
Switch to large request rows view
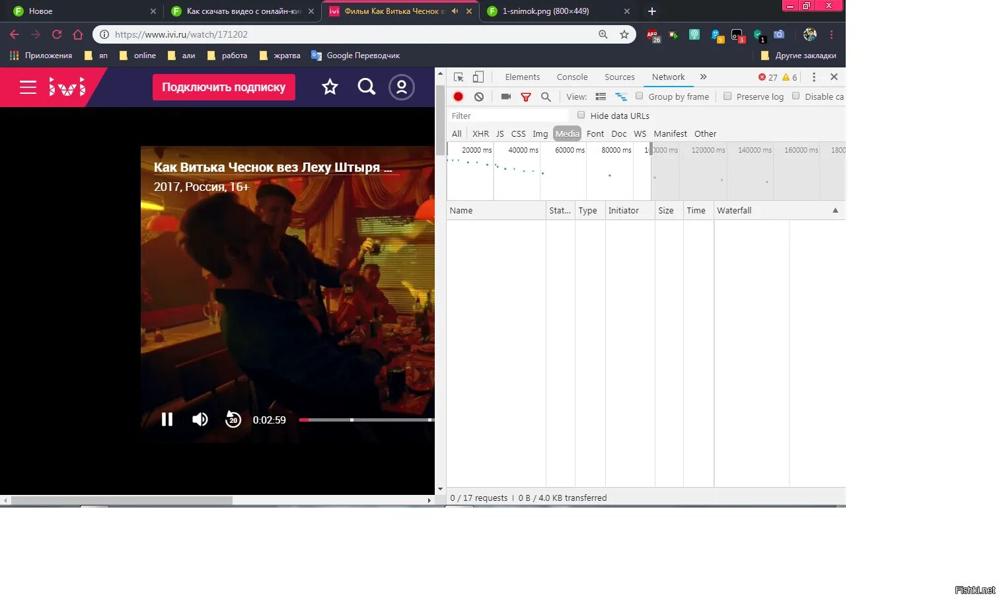pyautogui.click(x=601, y=96)
